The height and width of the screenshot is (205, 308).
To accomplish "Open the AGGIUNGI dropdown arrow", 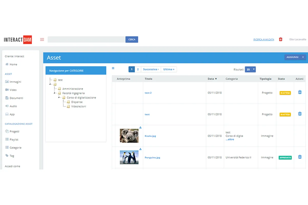I will (303, 57).
